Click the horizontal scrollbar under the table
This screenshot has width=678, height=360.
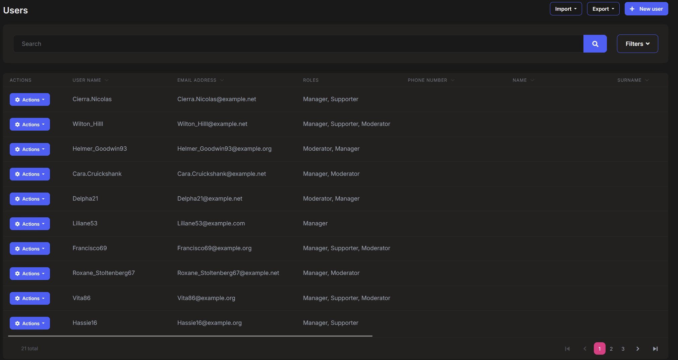tap(190, 336)
